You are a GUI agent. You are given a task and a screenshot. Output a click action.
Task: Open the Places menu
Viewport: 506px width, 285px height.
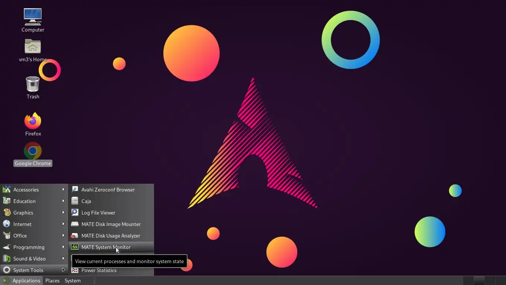click(x=52, y=281)
